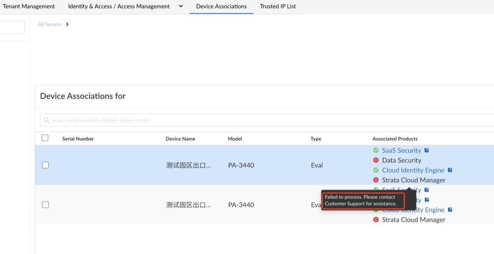494x254 pixels.
Task: Go to the All Tenants breadcrumb link
Action: coord(49,24)
